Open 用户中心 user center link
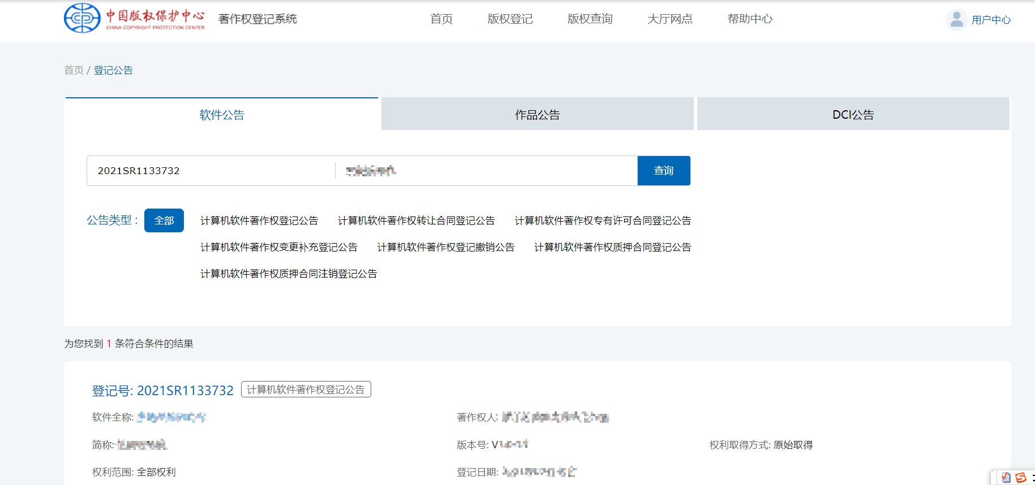Viewport: 1035px width, 485px height. [x=991, y=20]
